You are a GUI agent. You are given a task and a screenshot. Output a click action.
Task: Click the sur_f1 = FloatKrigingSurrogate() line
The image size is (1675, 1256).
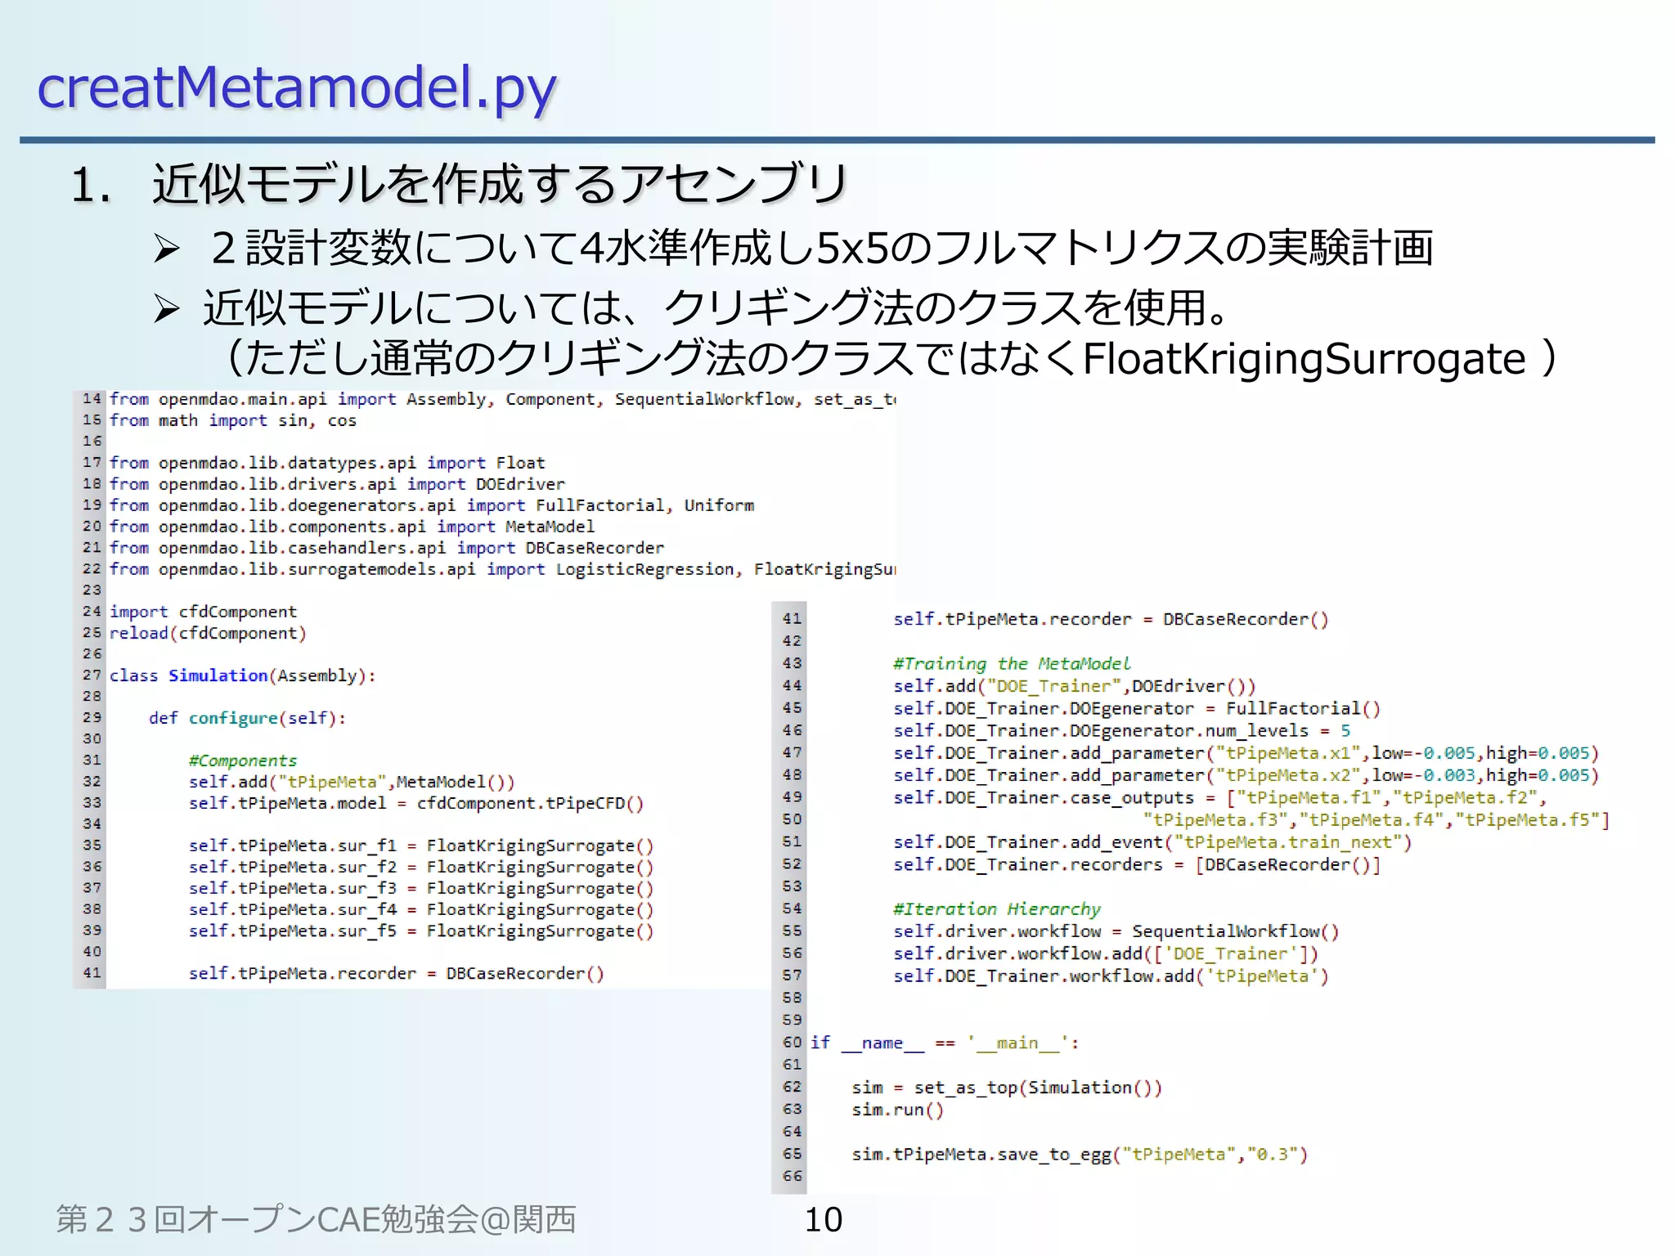[421, 846]
